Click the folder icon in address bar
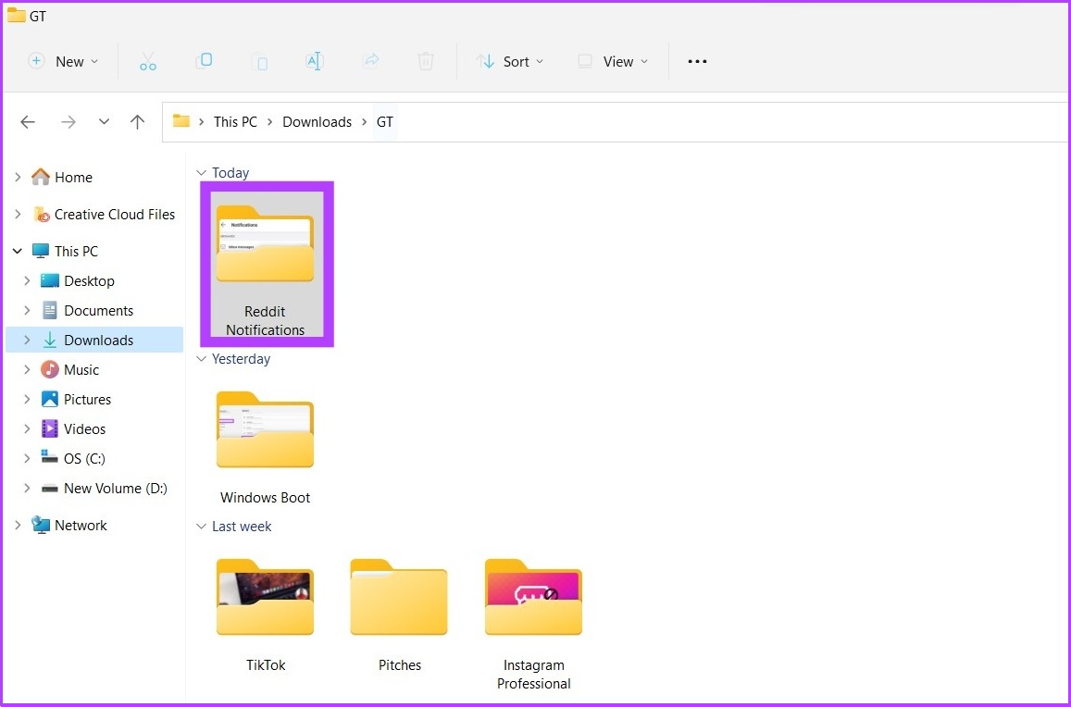1071x707 pixels. [x=181, y=121]
